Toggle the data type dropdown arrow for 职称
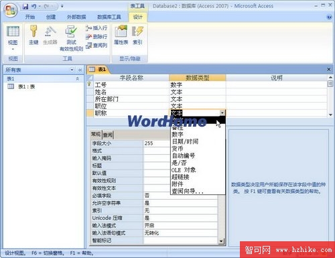This screenshot has width=335, height=258. 222,113
